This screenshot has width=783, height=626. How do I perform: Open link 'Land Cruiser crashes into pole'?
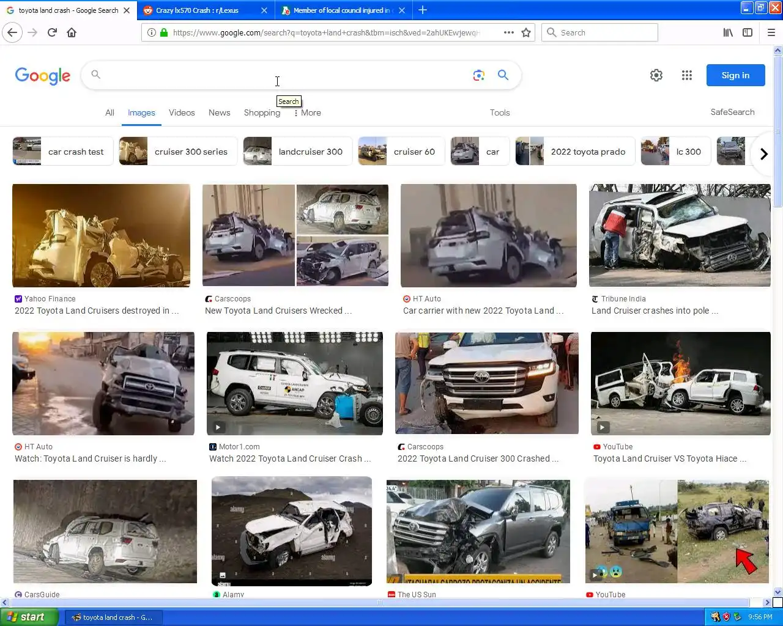point(655,311)
